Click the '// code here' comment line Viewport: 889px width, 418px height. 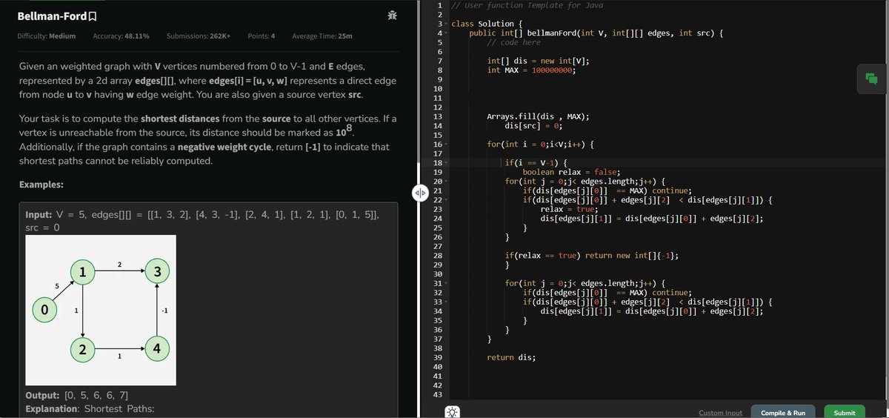514,42
